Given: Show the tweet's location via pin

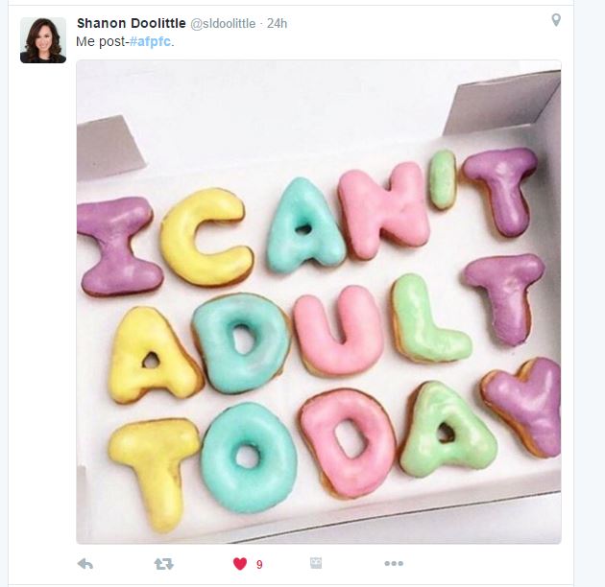Looking at the screenshot, I should [x=556, y=20].
